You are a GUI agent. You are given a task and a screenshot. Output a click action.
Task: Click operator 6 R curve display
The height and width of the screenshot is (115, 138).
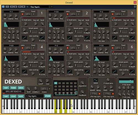pos(132,71)
